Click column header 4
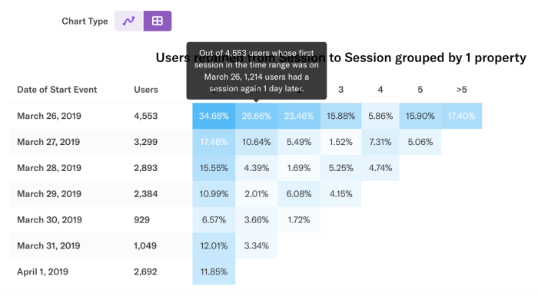The image size is (538, 296). [x=380, y=90]
